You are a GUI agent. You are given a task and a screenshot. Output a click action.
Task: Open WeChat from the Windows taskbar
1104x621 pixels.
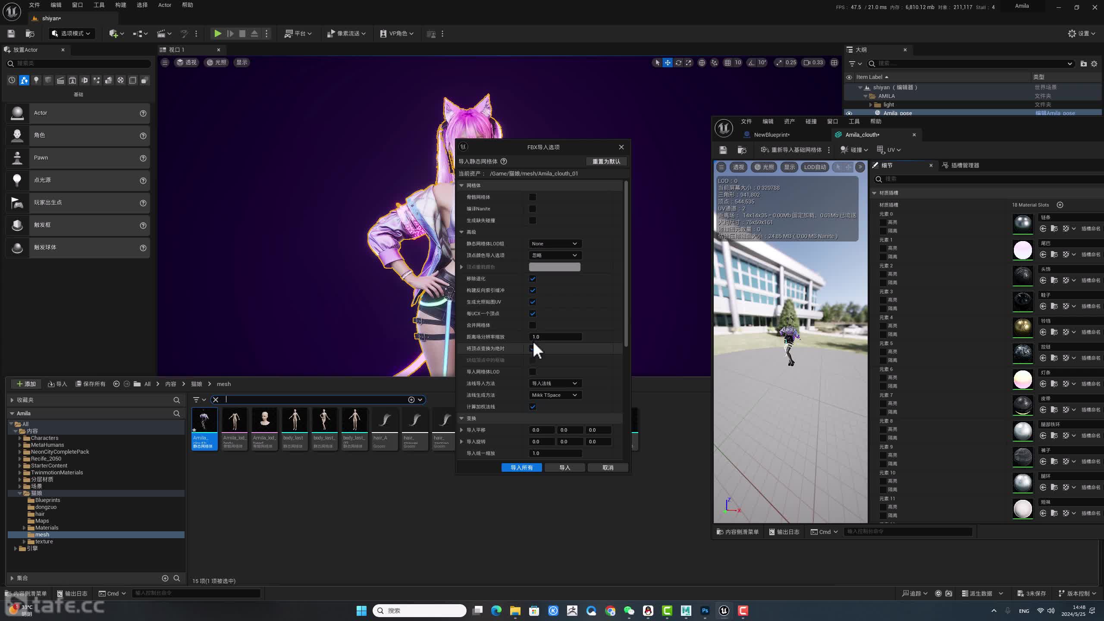[x=629, y=611]
